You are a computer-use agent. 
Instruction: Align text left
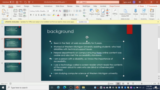pos(65,15)
